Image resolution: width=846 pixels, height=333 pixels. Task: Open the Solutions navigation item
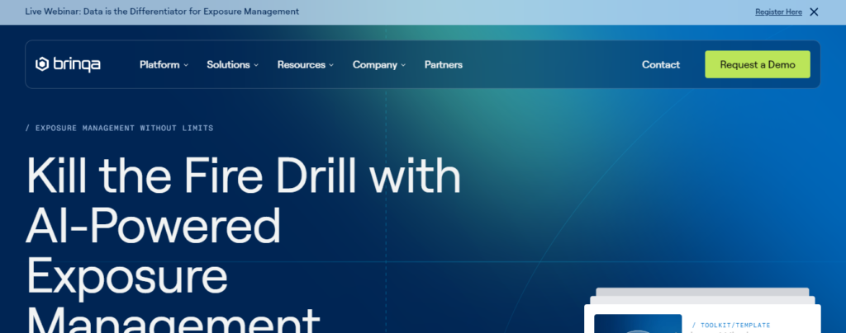click(228, 64)
